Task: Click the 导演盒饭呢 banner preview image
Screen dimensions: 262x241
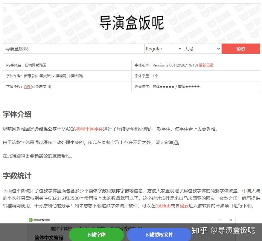Action: (131, 23)
